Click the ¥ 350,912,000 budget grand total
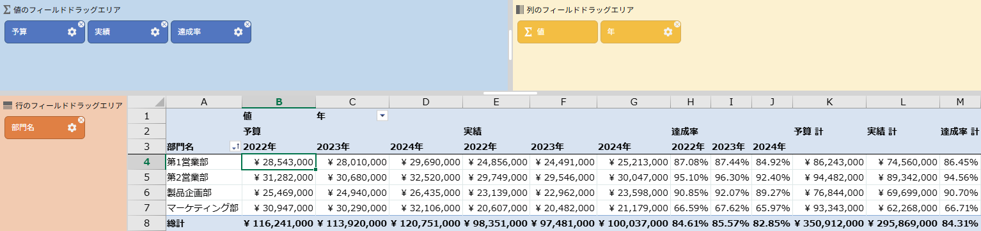This screenshot has width=981, height=231. [829, 223]
